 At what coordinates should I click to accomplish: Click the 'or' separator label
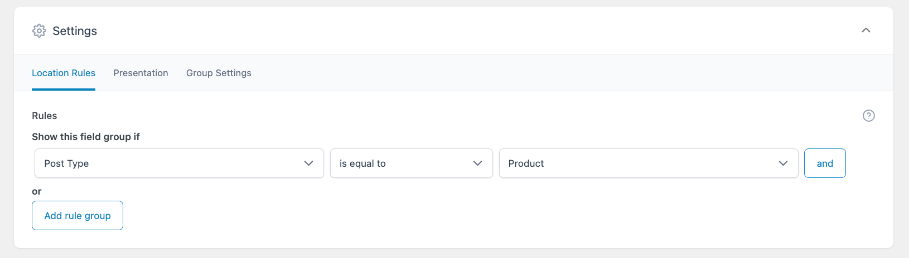(x=37, y=191)
